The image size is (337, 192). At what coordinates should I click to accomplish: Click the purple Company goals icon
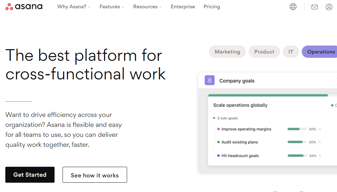pyautogui.click(x=210, y=80)
